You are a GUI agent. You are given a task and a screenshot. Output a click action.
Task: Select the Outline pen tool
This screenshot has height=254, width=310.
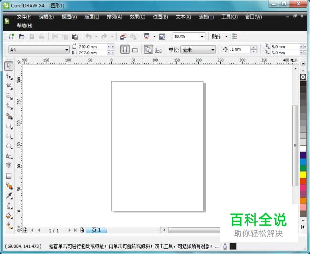click(9, 206)
